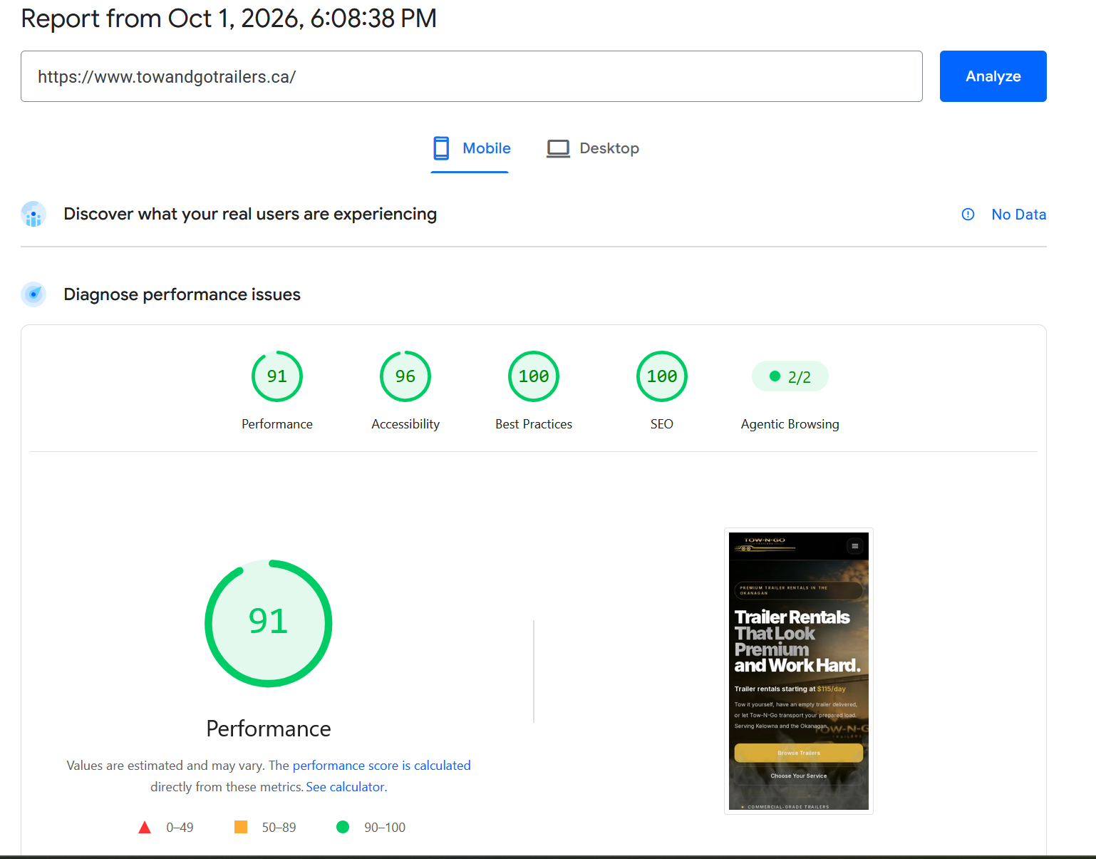This screenshot has height=859, width=1096.
Task: Click the green circle 90–100 legend icon
Action: pyautogui.click(x=343, y=827)
